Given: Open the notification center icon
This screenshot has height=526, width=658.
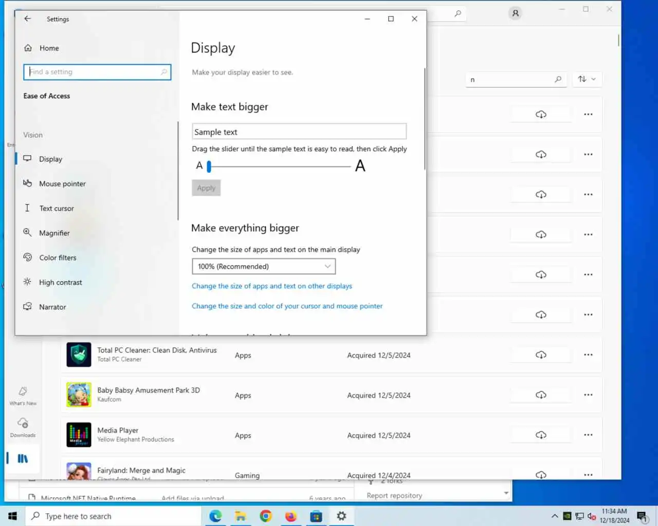Looking at the screenshot, I should click(x=642, y=516).
